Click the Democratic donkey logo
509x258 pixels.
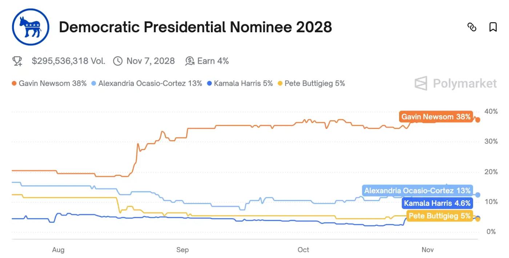click(31, 27)
